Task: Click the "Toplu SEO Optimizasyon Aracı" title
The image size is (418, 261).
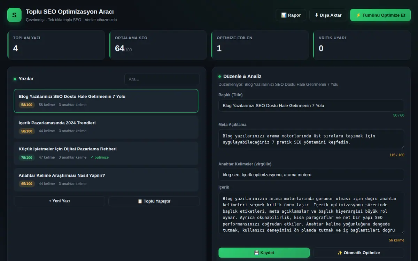Action: (70, 12)
